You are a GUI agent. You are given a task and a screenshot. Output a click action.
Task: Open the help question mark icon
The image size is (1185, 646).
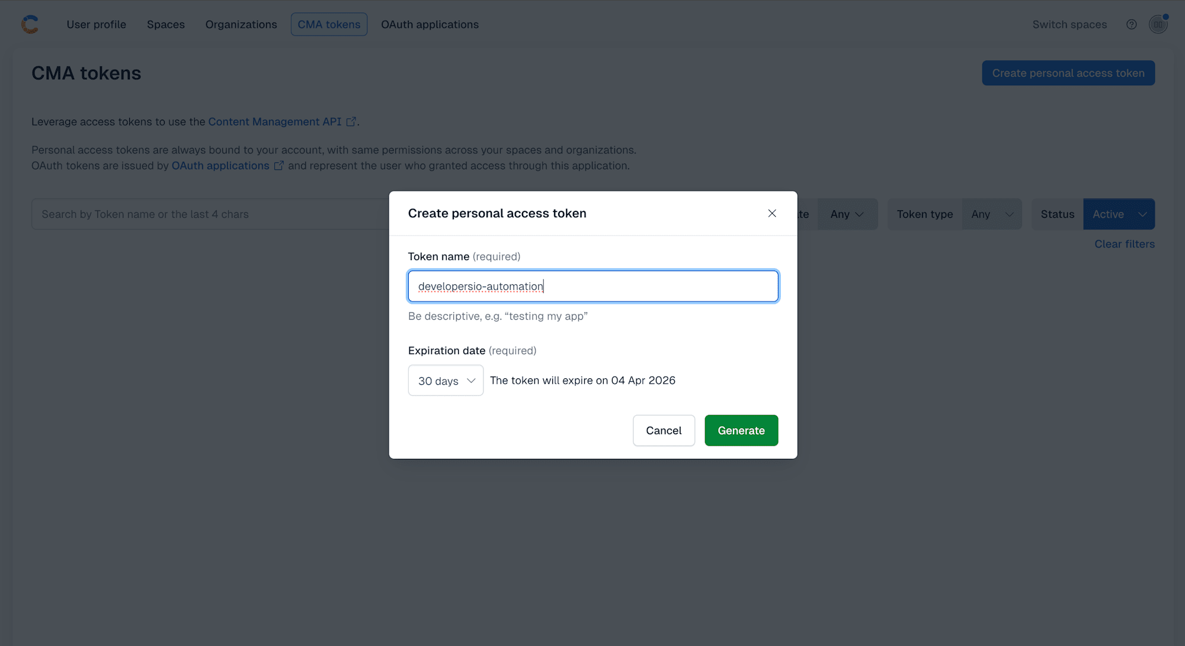[x=1131, y=24]
